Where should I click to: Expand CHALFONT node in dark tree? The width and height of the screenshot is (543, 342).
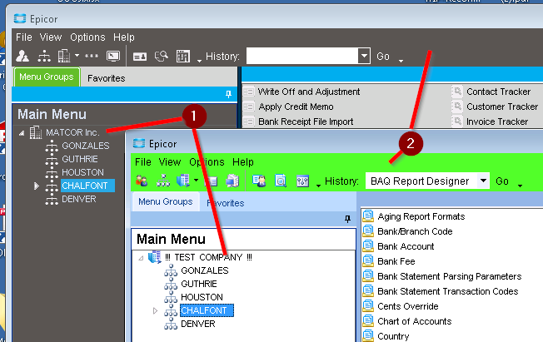coord(37,186)
